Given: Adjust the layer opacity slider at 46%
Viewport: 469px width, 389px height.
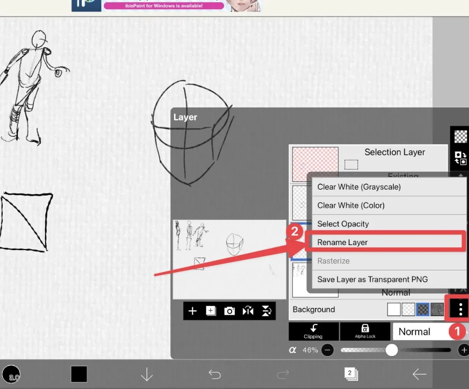Looking at the screenshot, I should [x=392, y=350].
